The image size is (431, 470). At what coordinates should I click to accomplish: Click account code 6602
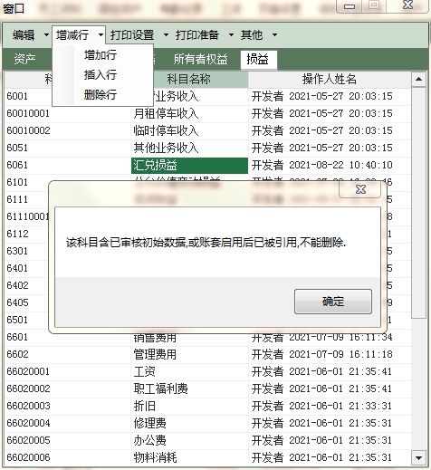[x=17, y=354]
